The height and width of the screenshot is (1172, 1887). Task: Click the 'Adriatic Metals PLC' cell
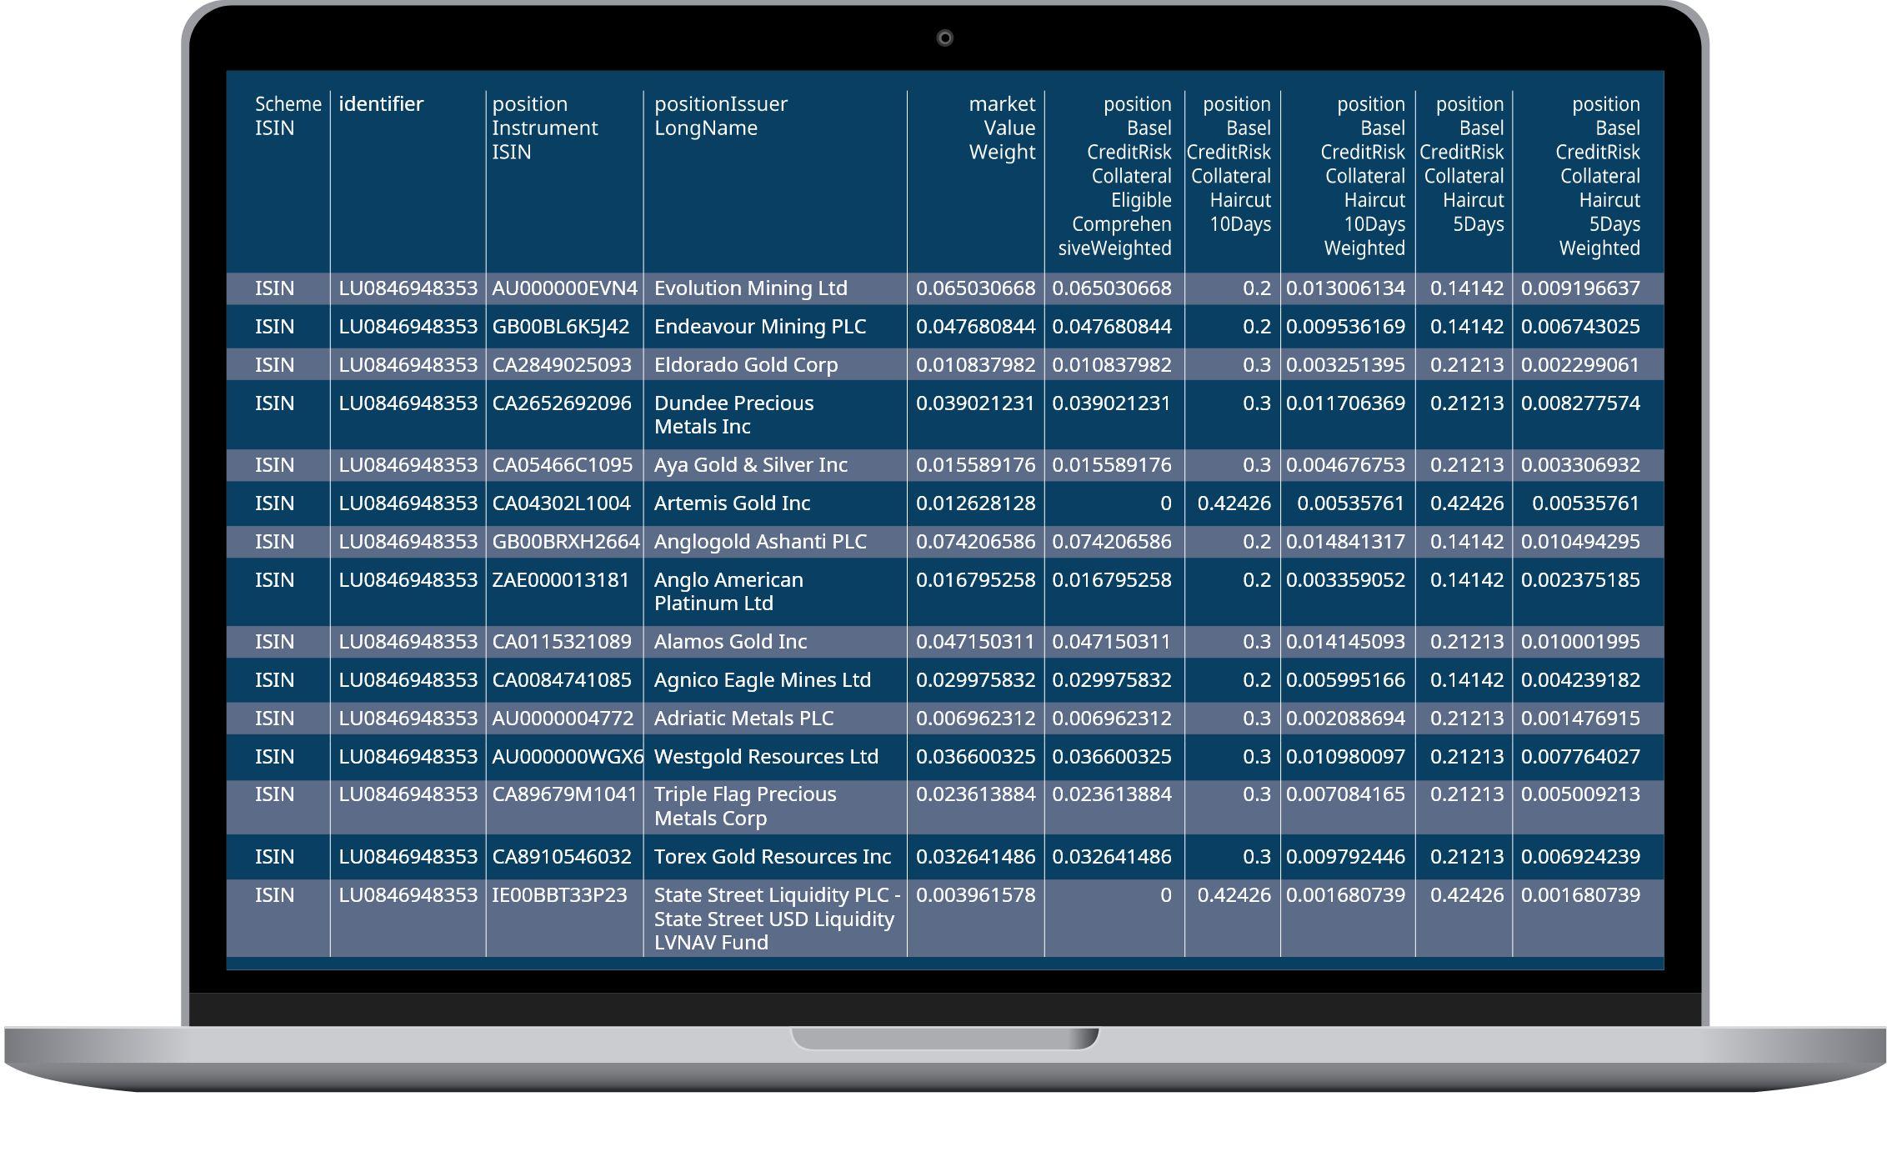click(x=743, y=719)
